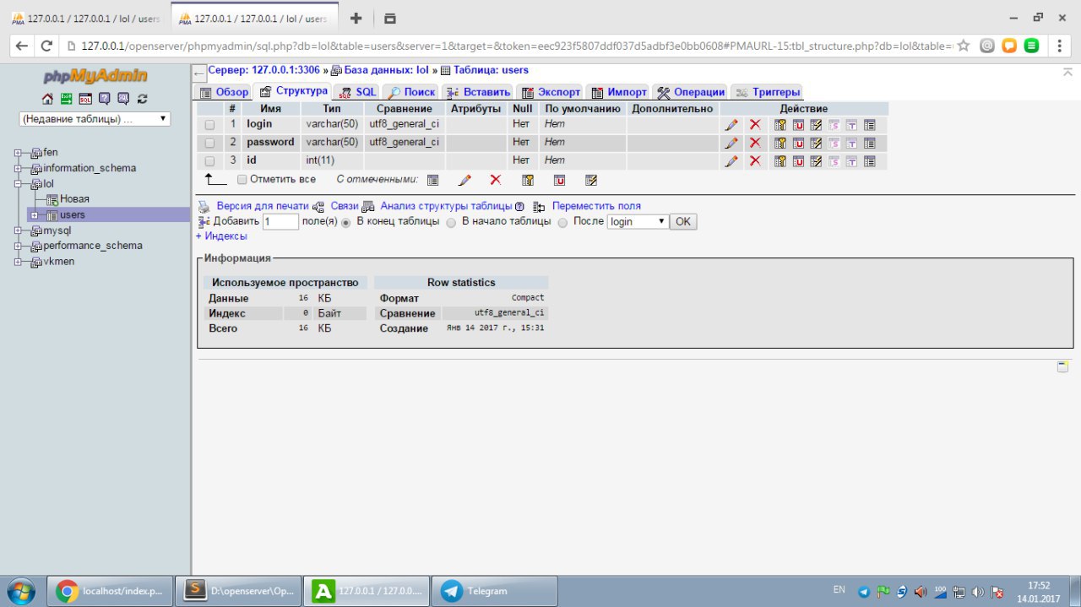Open the Импорт tab
Screen dimensions: 1081x607
(x=618, y=92)
